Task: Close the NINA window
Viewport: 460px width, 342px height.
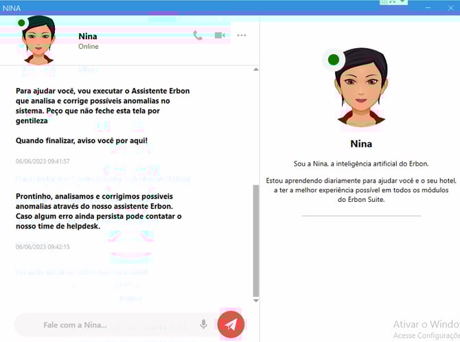Action: [x=450, y=8]
